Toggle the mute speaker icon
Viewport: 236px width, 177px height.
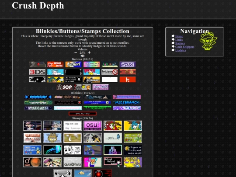[x=83, y=56]
